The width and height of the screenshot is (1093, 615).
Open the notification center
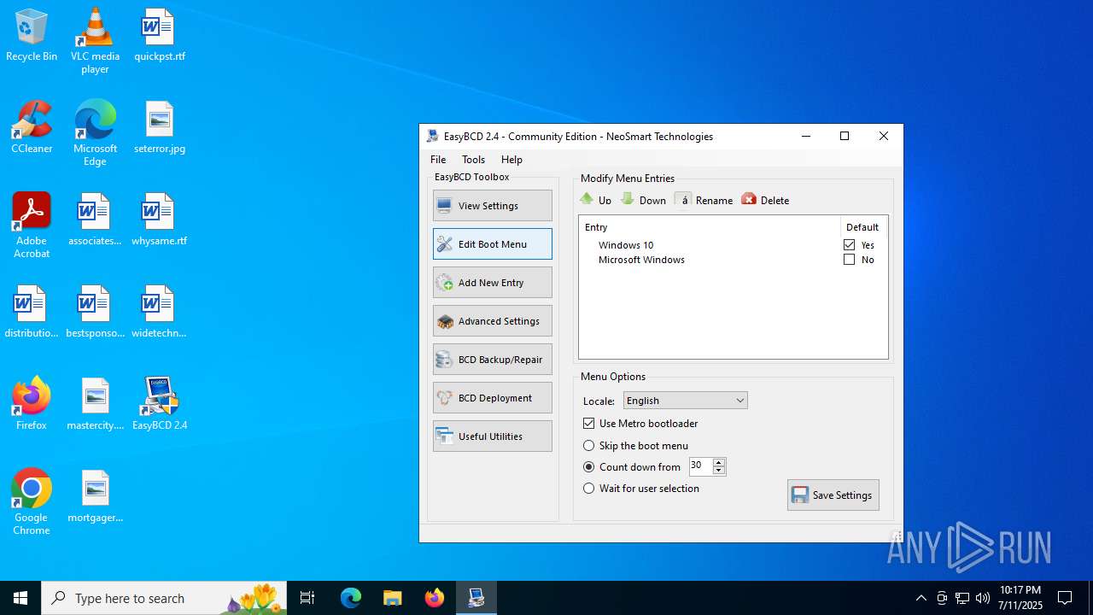(1065, 598)
